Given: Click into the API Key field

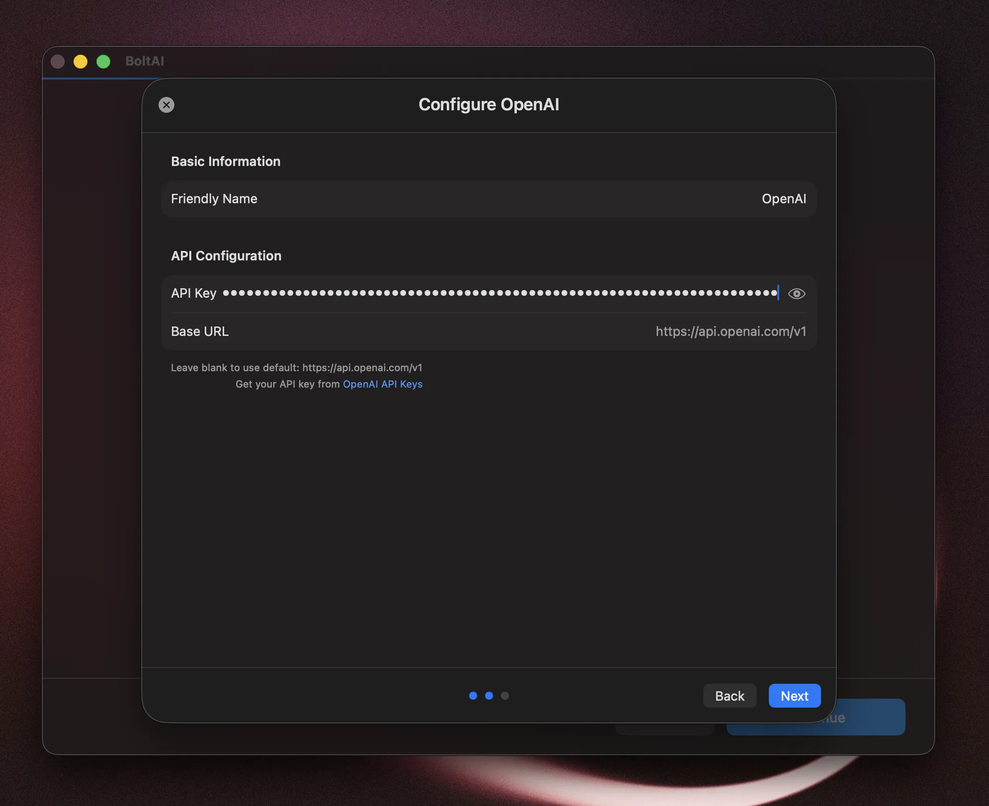Looking at the screenshot, I should [x=500, y=293].
